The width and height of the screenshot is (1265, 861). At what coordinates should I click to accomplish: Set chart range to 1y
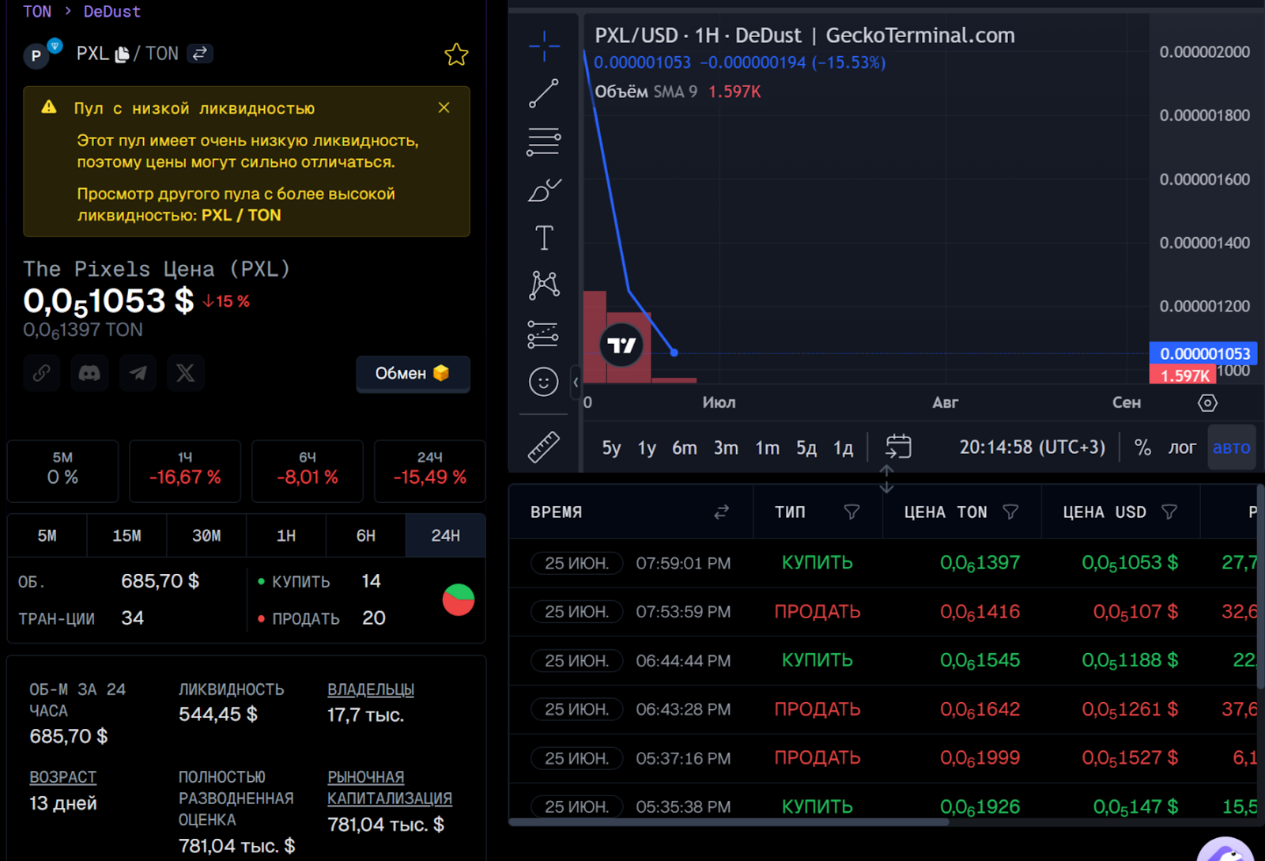(647, 447)
